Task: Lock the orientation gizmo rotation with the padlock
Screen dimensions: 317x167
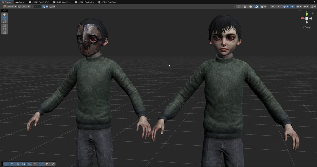Action: (313, 13)
